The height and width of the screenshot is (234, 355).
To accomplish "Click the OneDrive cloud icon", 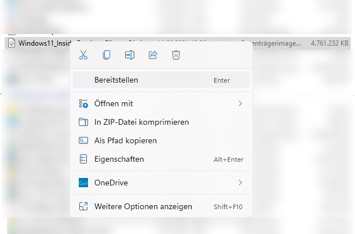I will (x=83, y=183).
